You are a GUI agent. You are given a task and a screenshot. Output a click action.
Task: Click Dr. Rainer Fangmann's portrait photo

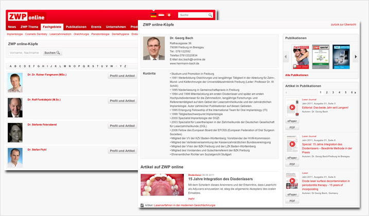point(15,83)
